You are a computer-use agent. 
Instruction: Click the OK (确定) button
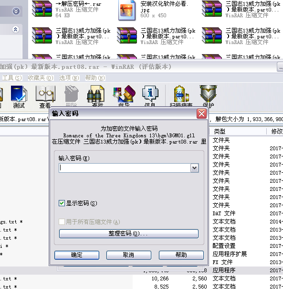click(x=77, y=255)
